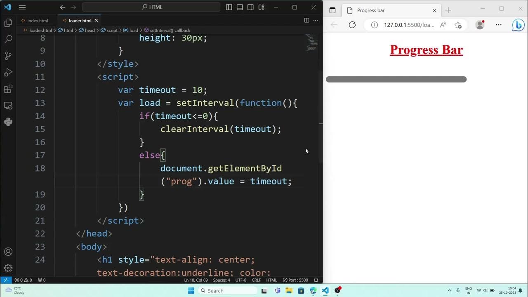The width and height of the screenshot is (528, 297).
Task: Open the Customize Layout menu
Action: (x=261, y=7)
